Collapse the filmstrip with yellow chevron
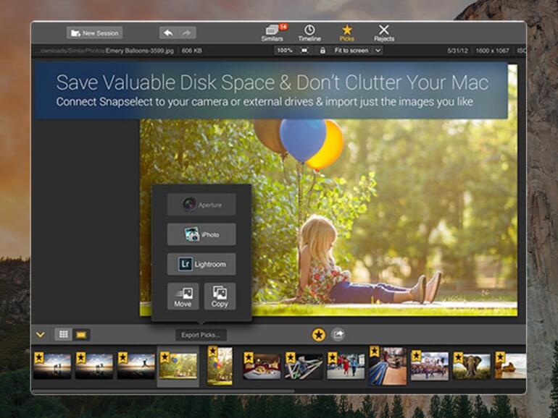This screenshot has width=558, height=418. point(41,335)
